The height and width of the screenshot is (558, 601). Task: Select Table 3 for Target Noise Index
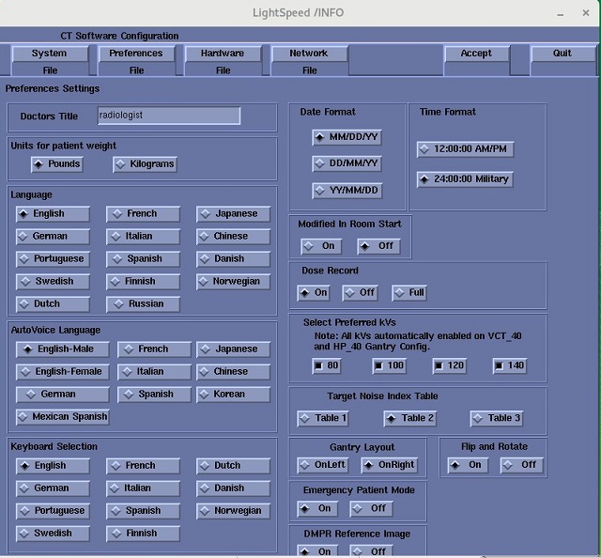click(x=497, y=418)
